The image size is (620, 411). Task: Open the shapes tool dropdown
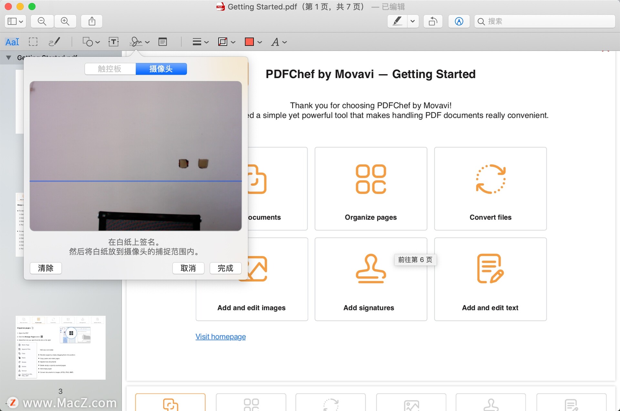[91, 42]
